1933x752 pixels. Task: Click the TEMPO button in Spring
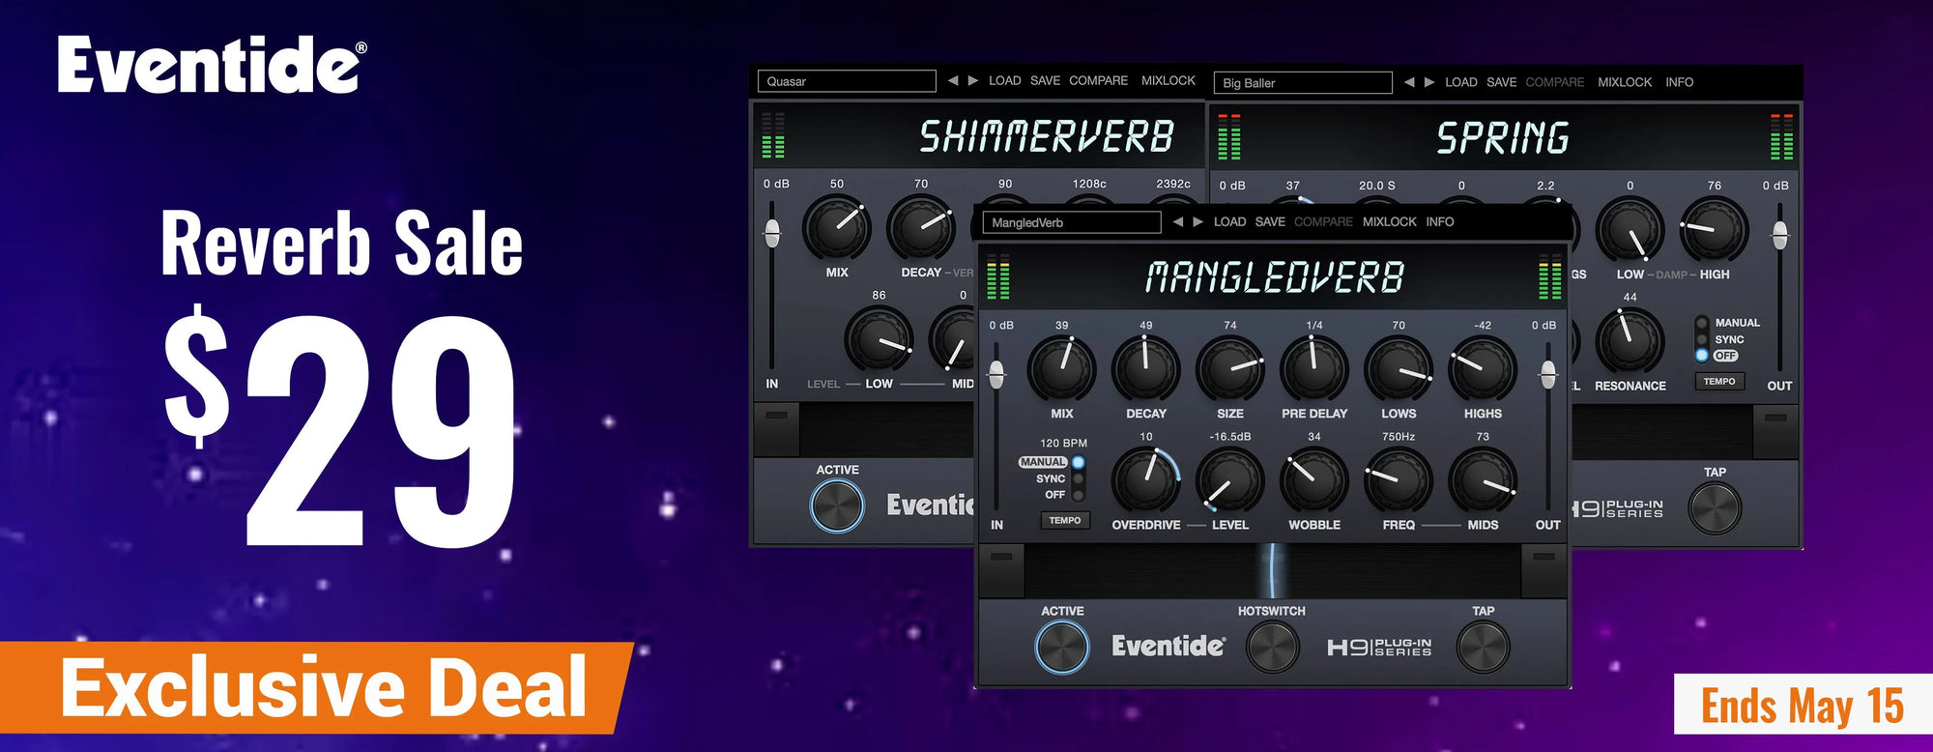(1718, 381)
